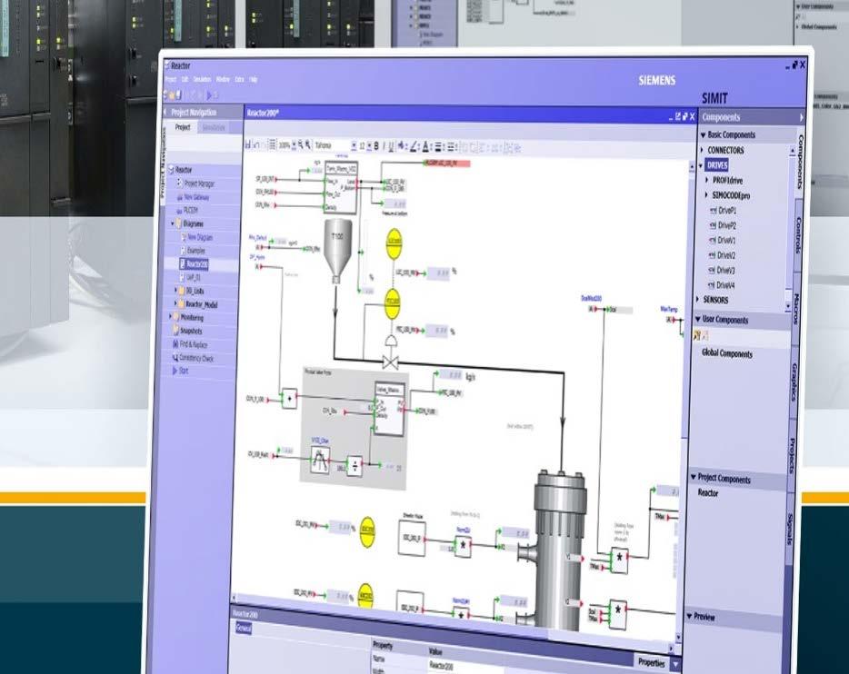849x674 pixels.
Task: Collapse the Project Navigation panel arrow
Action: [x=165, y=112]
